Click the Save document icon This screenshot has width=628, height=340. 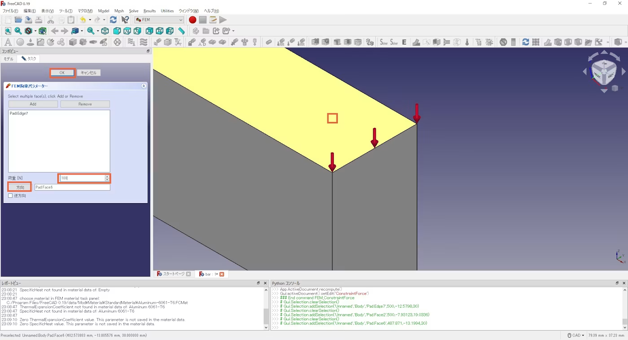click(28, 20)
